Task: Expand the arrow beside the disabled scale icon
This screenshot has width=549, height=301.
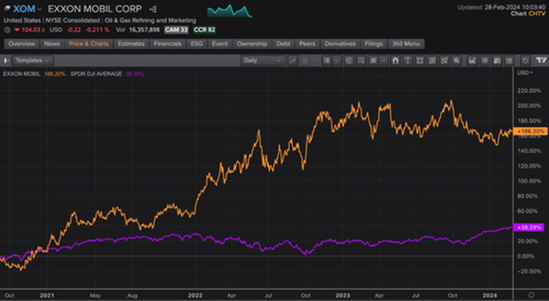Action: pyautogui.click(x=314, y=61)
